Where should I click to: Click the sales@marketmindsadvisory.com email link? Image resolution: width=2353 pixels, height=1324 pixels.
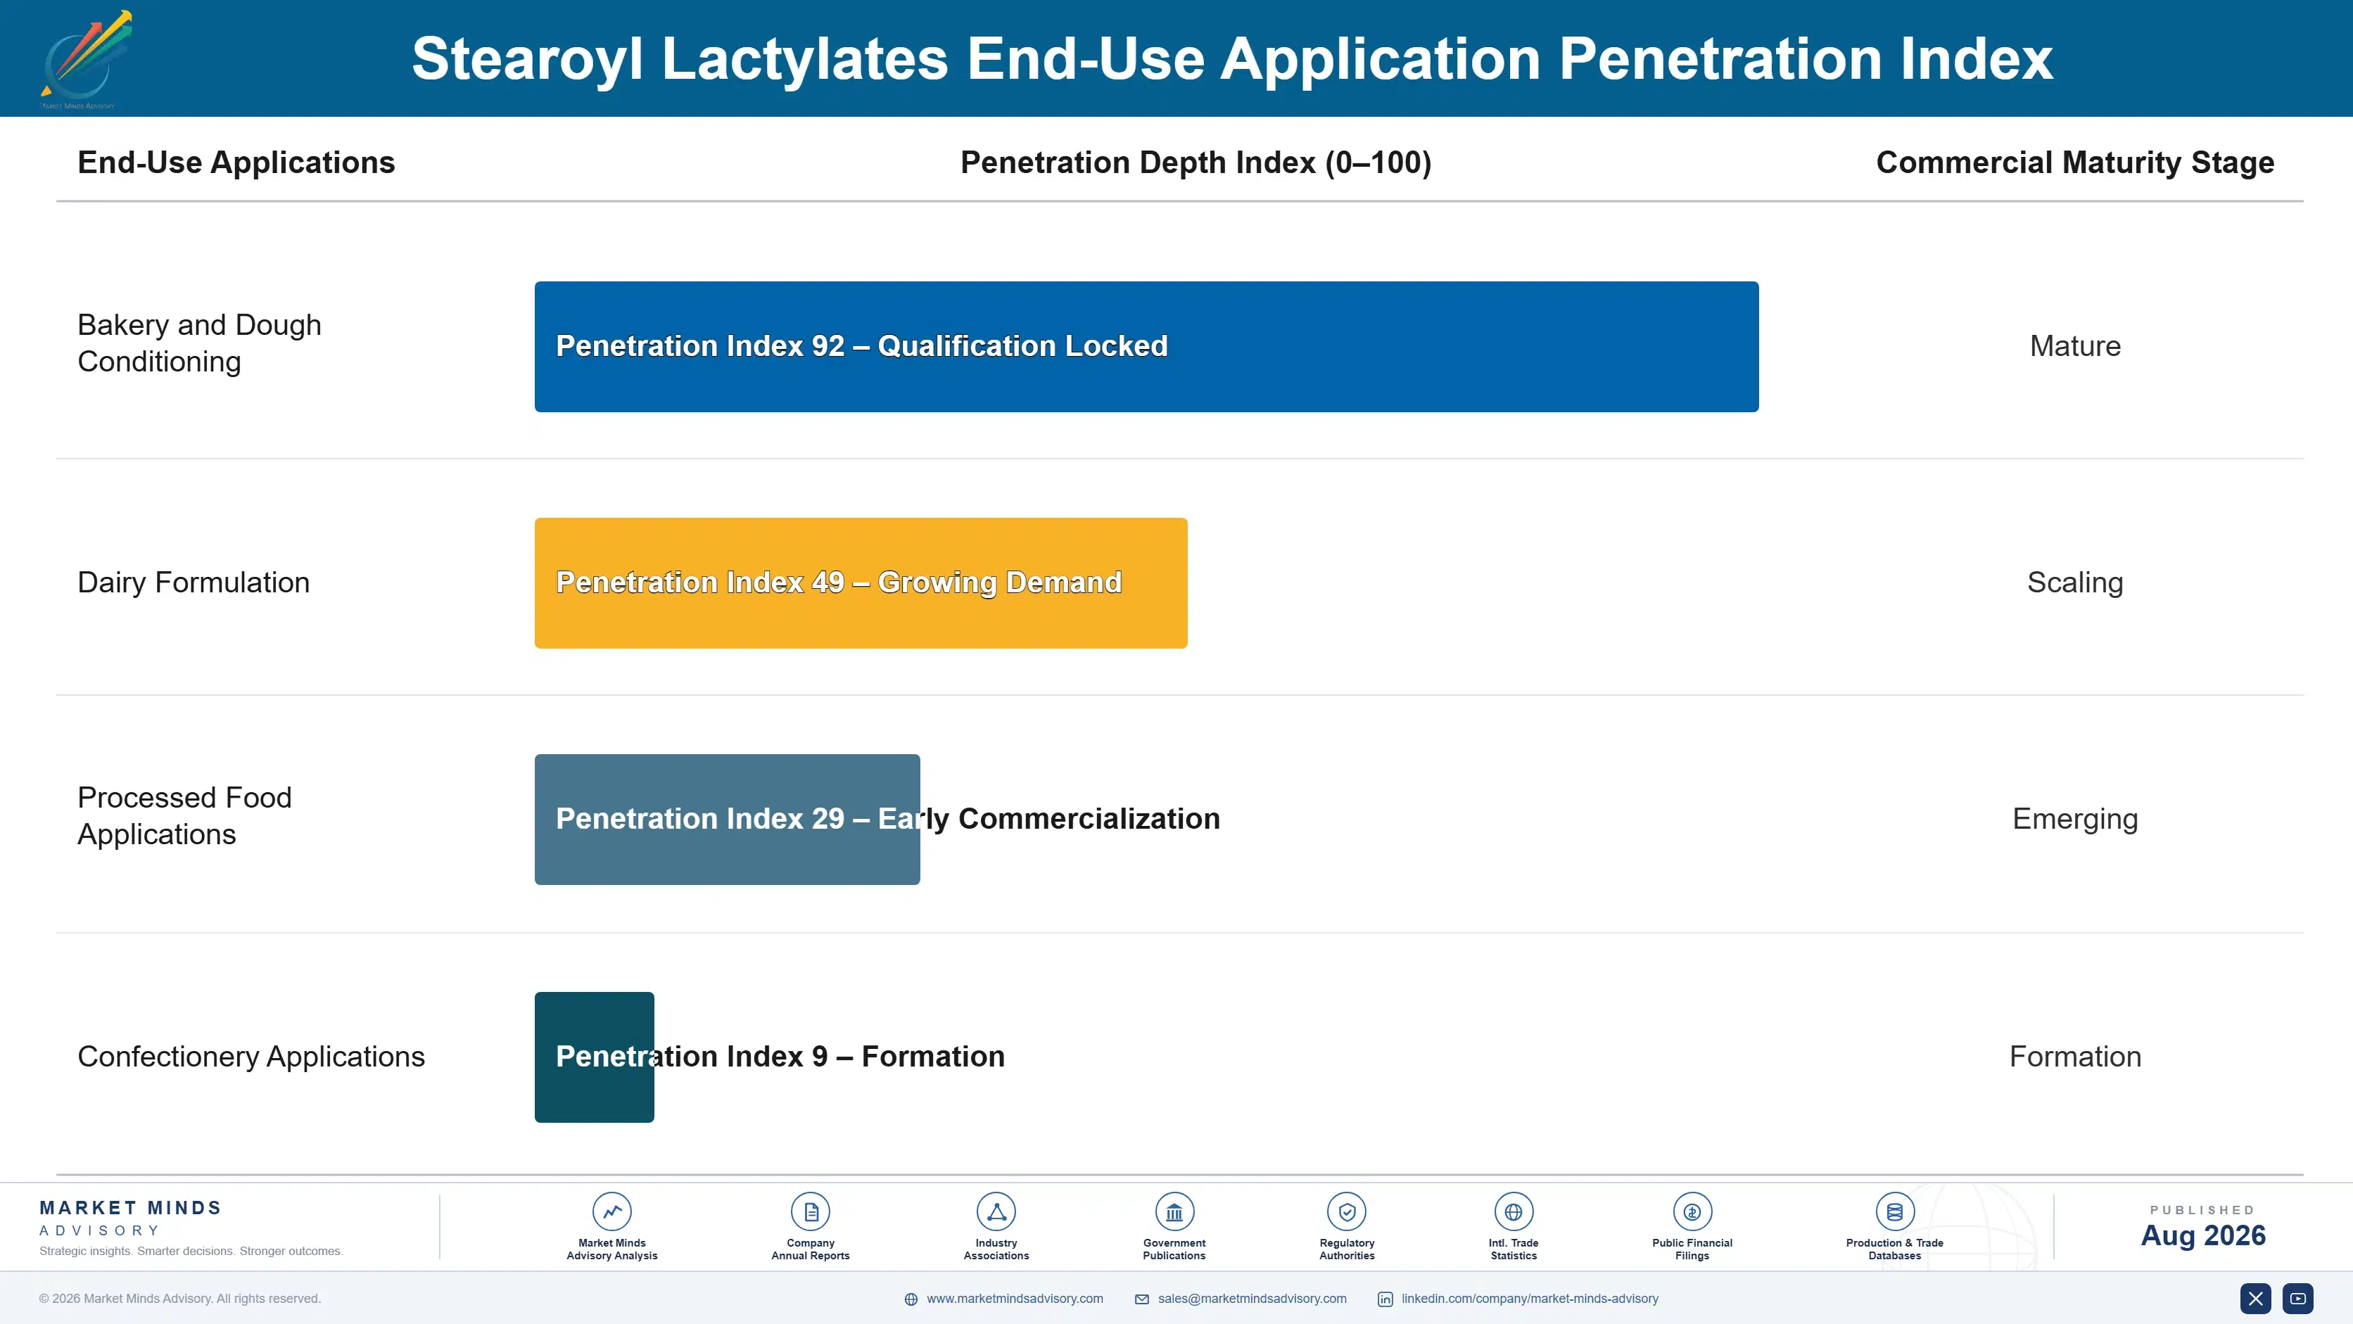click(x=1252, y=1299)
